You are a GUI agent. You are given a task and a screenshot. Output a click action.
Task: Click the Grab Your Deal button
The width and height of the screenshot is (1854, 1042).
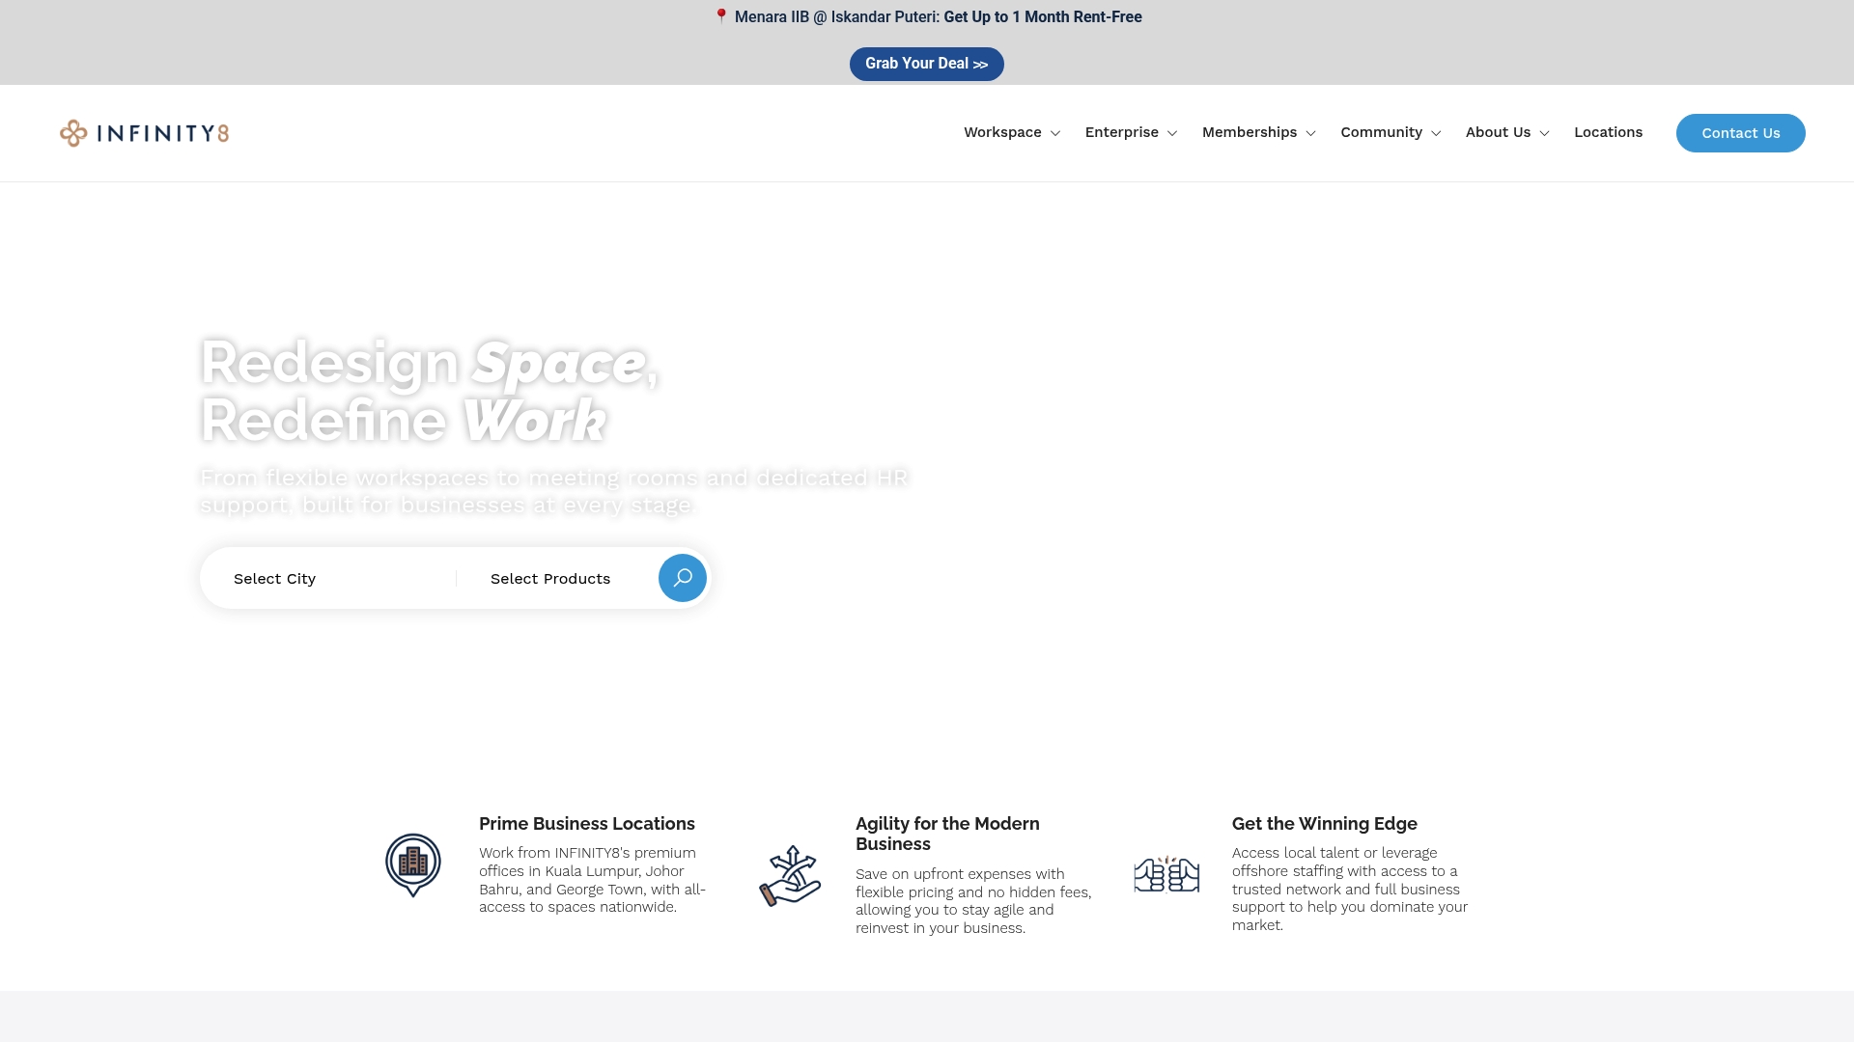(927, 64)
